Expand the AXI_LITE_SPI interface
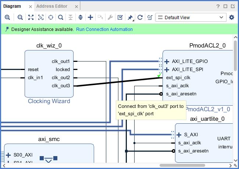The height and width of the screenshot is (169, 239). tap(167, 70)
